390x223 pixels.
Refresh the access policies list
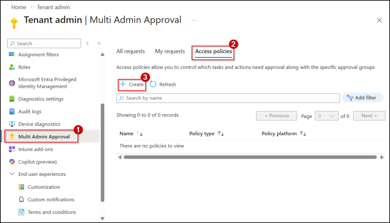click(163, 84)
